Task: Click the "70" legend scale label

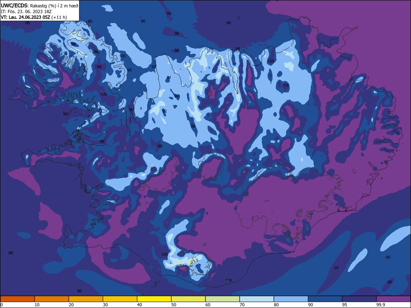Action: click(242, 305)
